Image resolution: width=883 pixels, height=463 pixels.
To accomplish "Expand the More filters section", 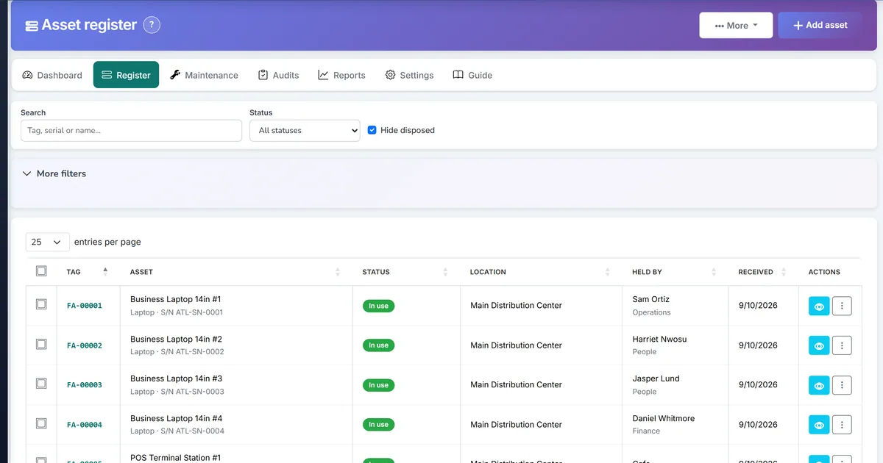I will 54,173.
